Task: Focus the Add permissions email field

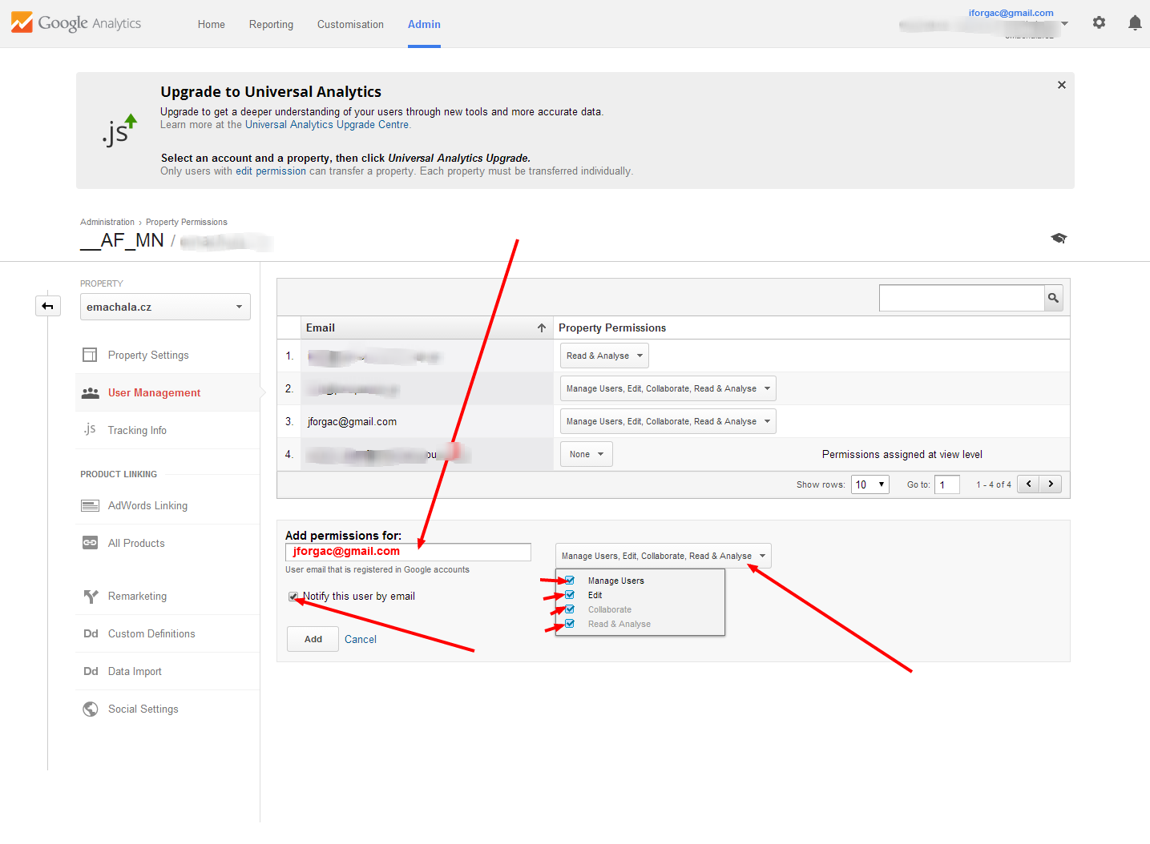Action: (x=408, y=552)
